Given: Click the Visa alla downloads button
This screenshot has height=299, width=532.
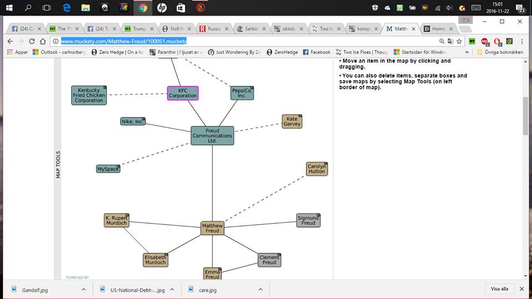Looking at the screenshot, I should [499, 289].
